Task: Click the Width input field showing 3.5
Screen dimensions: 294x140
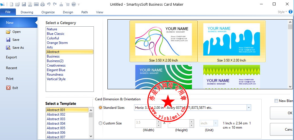Action: [146, 123]
